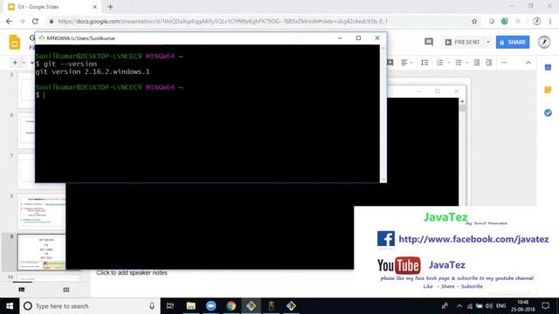Open the taskbar clock showing 25-09-2018
This screenshot has width=559, height=314.
[523, 306]
